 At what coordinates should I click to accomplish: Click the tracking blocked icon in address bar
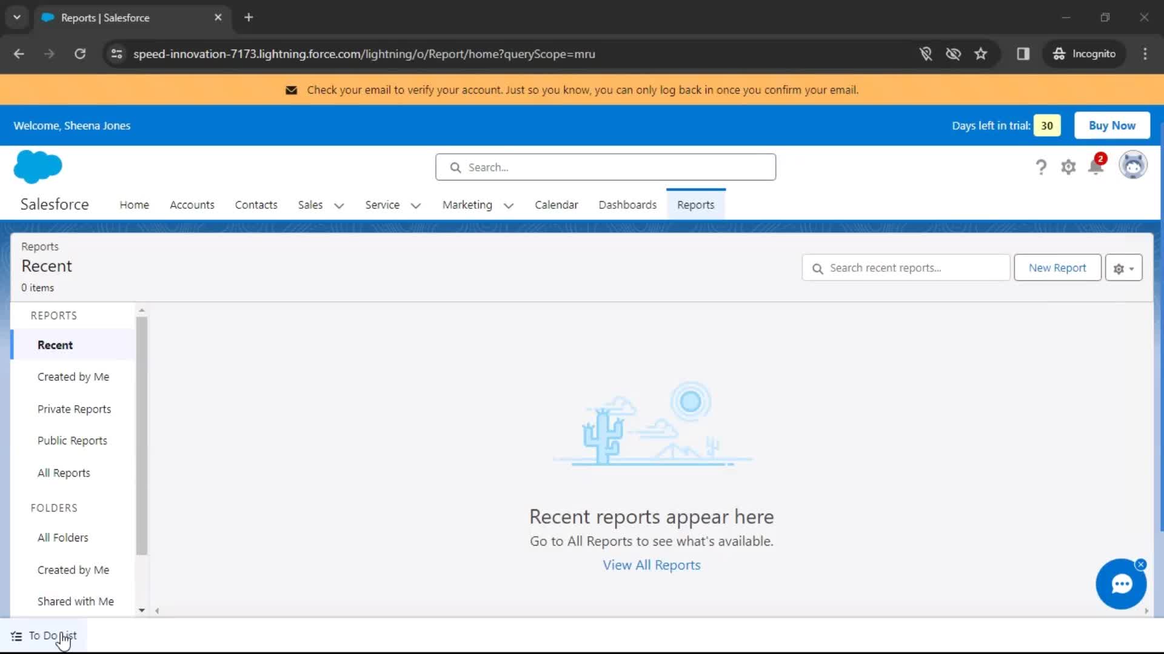pyautogui.click(x=926, y=54)
